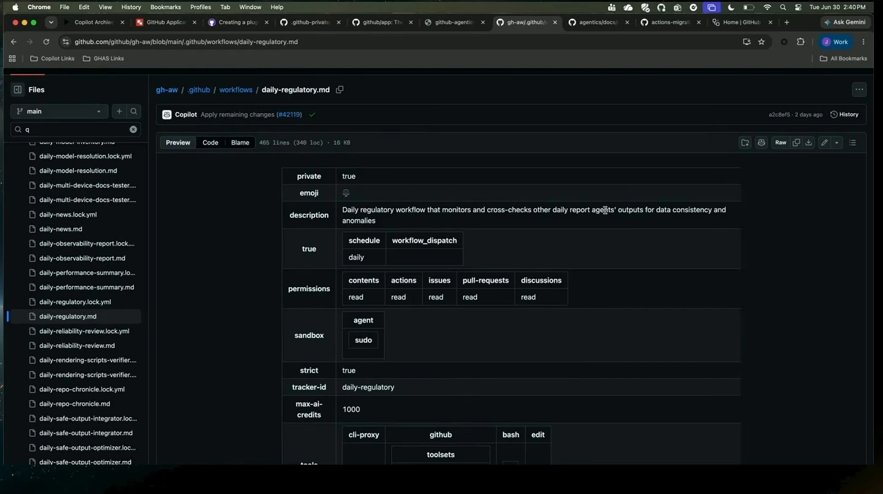Viewport: 883px width, 494px height.
Task: Open macOS Spotlight search
Action: pyautogui.click(x=783, y=7)
